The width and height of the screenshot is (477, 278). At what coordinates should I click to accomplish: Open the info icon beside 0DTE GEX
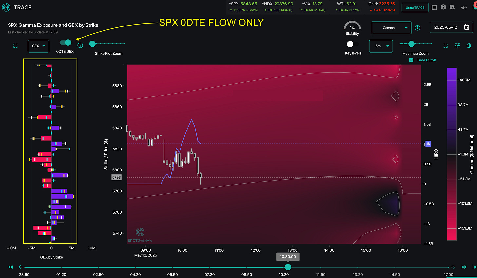click(80, 45)
